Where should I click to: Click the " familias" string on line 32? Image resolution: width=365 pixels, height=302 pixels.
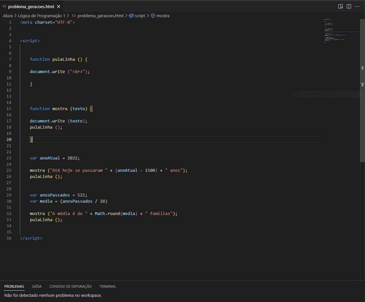[159, 213]
